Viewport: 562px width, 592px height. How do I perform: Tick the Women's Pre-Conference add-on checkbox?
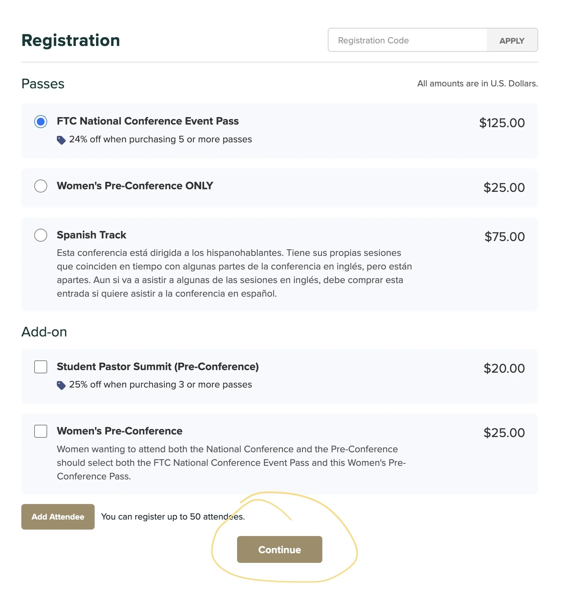[x=41, y=431]
